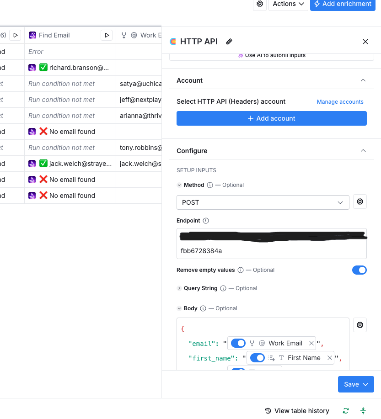Click the green checkmark beside richard.branson@

click(43, 67)
